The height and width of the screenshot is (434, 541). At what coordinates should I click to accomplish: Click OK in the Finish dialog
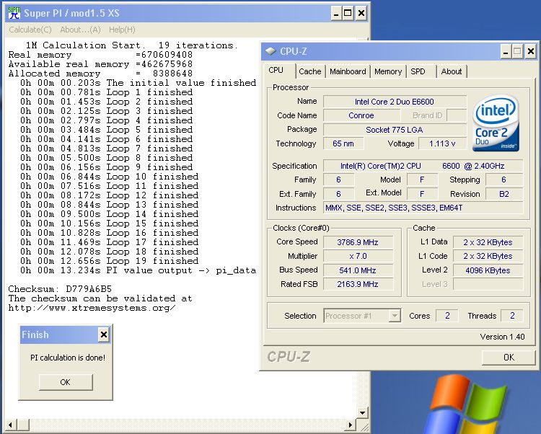click(x=66, y=382)
